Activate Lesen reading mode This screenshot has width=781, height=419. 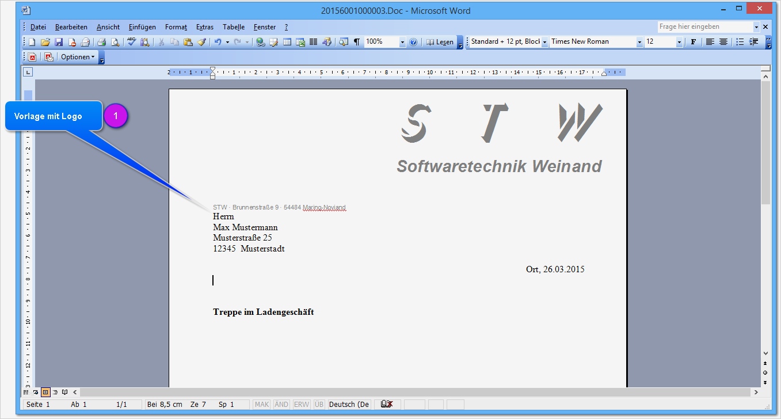[x=440, y=41]
